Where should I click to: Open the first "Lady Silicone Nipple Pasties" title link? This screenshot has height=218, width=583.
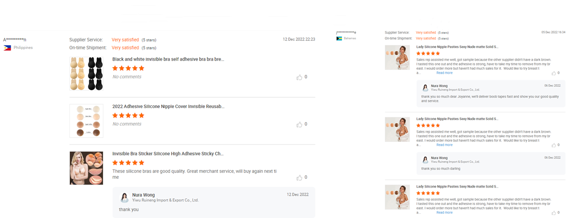[457, 47]
